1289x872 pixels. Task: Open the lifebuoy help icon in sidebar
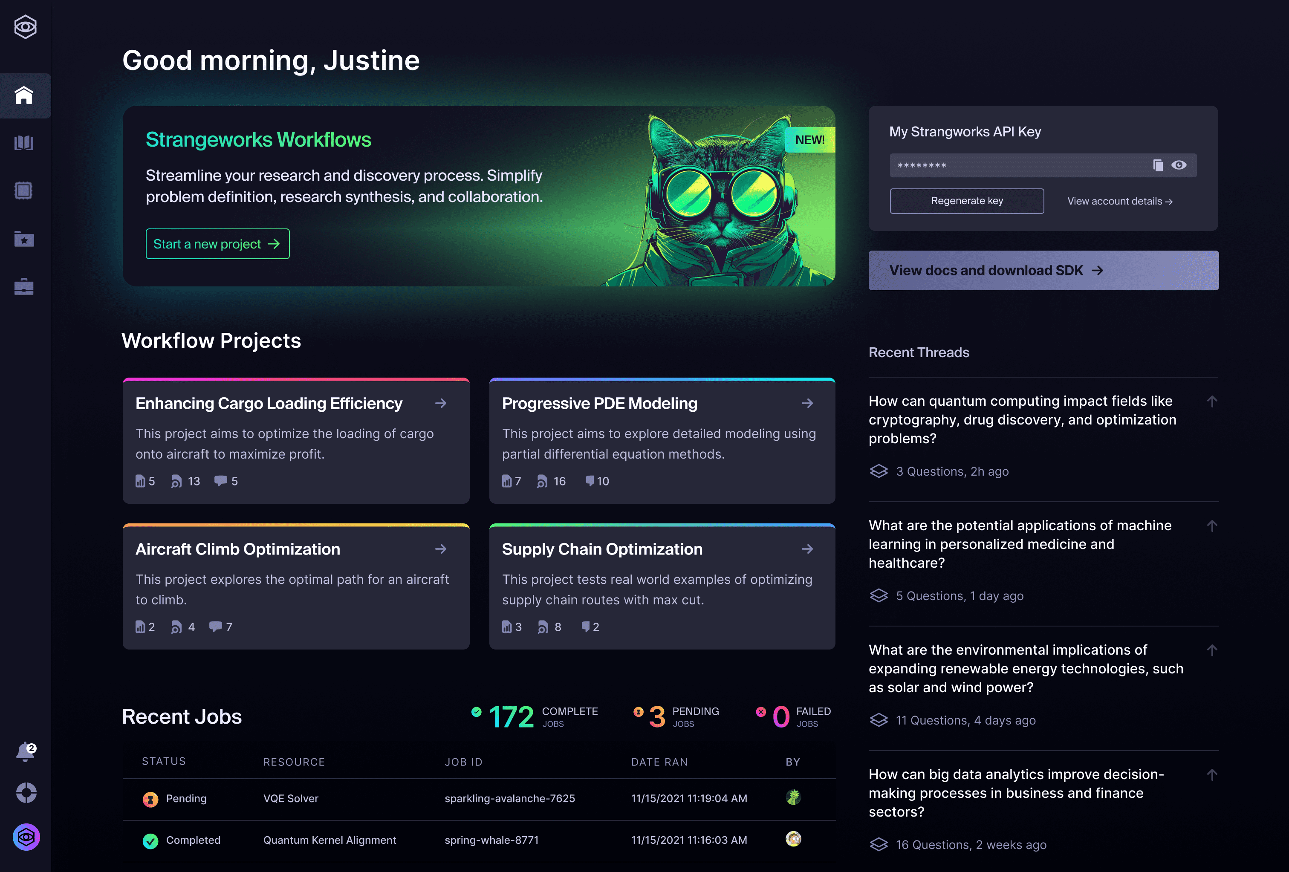[x=26, y=793]
